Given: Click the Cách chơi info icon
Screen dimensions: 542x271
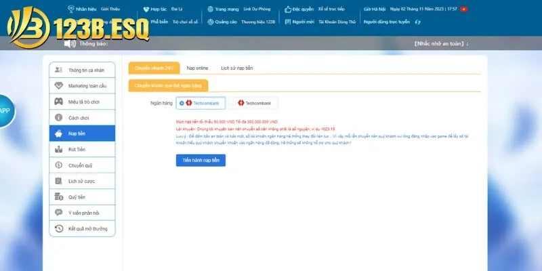Looking at the screenshot, I should tap(59, 117).
